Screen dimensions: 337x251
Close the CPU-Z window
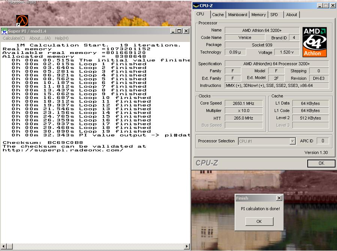point(333,6)
